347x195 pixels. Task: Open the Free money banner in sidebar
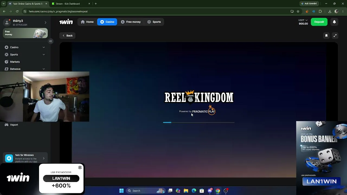pyautogui.click(x=25, y=33)
